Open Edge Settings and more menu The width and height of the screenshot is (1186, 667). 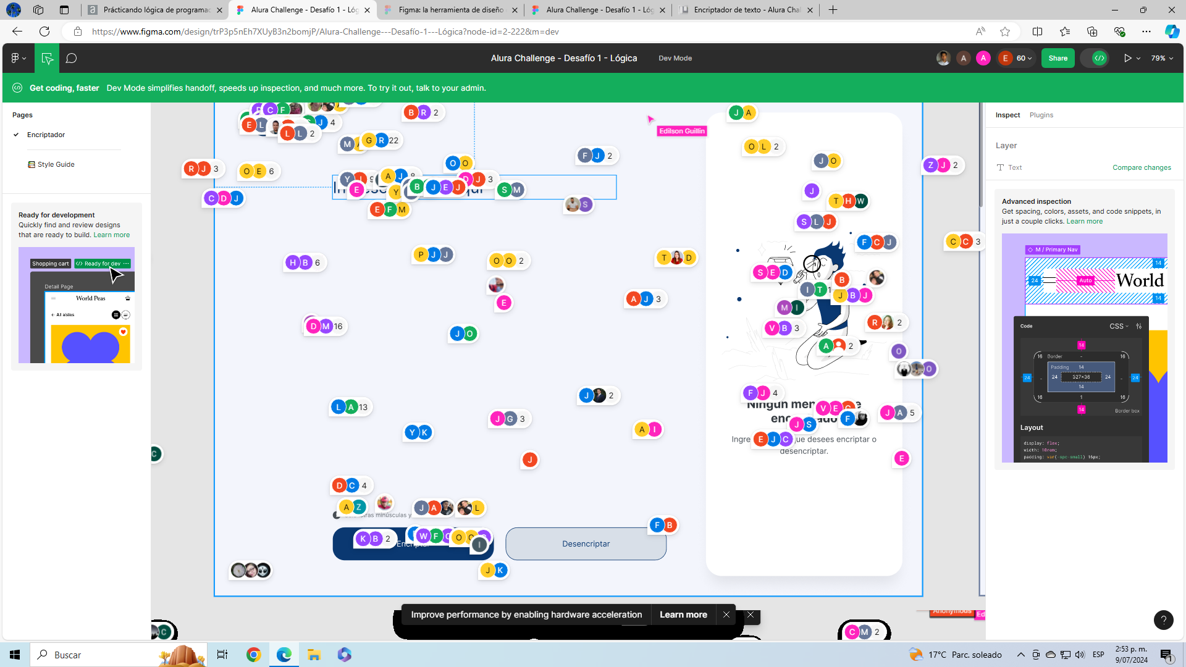[1146, 31]
